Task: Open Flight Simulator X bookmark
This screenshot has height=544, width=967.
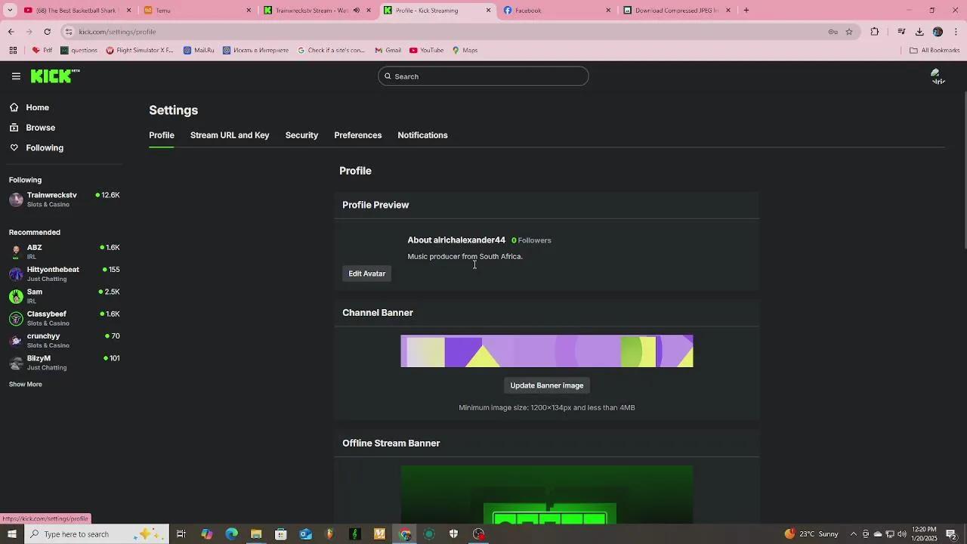Action: (x=140, y=51)
